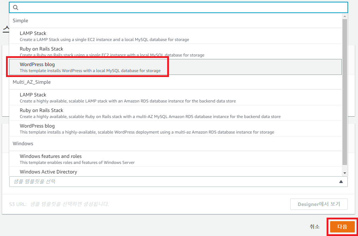Screen dimensions: 358x236
Task: Select Windows features and roles template
Action: 175,159
